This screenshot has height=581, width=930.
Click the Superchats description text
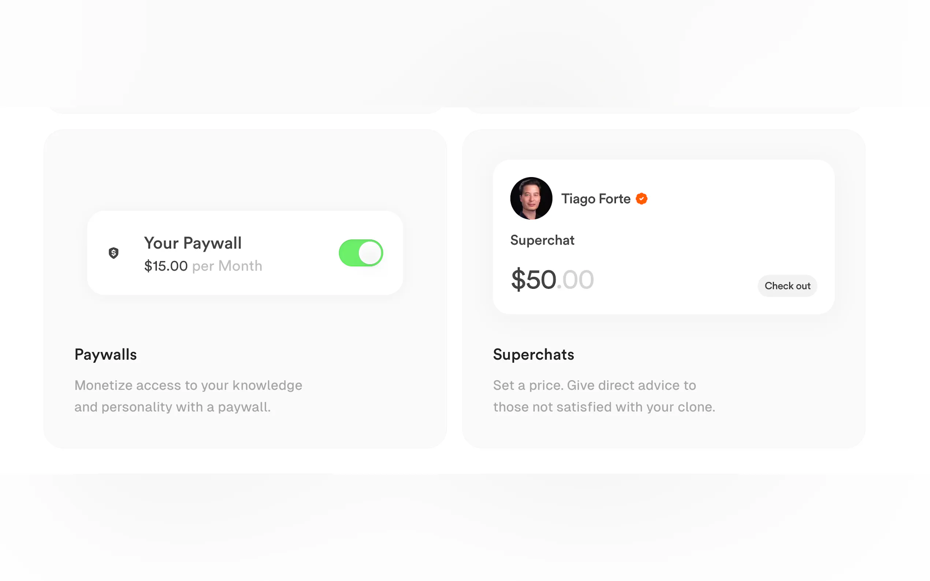604,396
